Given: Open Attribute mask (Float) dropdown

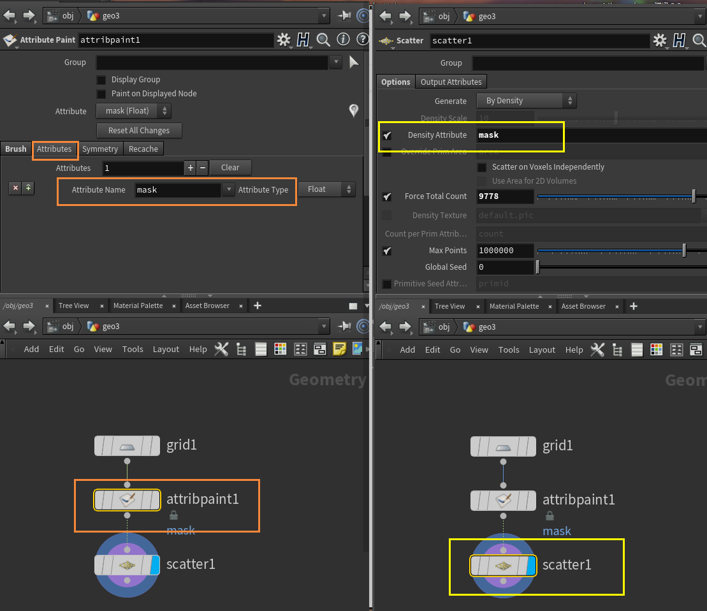Looking at the screenshot, I should click(134, 111).
